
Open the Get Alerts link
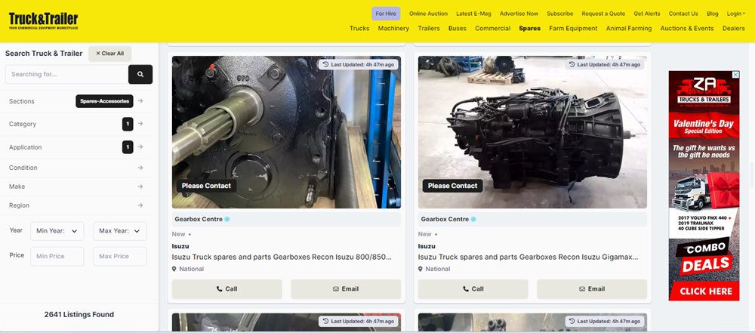(x=647, y=14)
